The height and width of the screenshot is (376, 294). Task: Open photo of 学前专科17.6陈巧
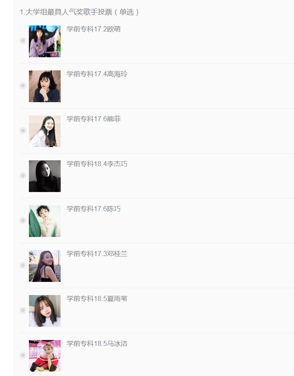click(45, 221)
